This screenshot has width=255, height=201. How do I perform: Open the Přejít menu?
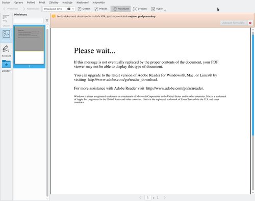pyautogui.click(x=42, y=3)
